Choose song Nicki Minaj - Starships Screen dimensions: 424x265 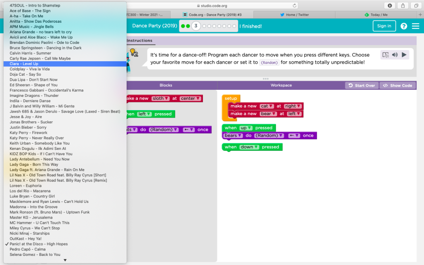coord(65,234)
